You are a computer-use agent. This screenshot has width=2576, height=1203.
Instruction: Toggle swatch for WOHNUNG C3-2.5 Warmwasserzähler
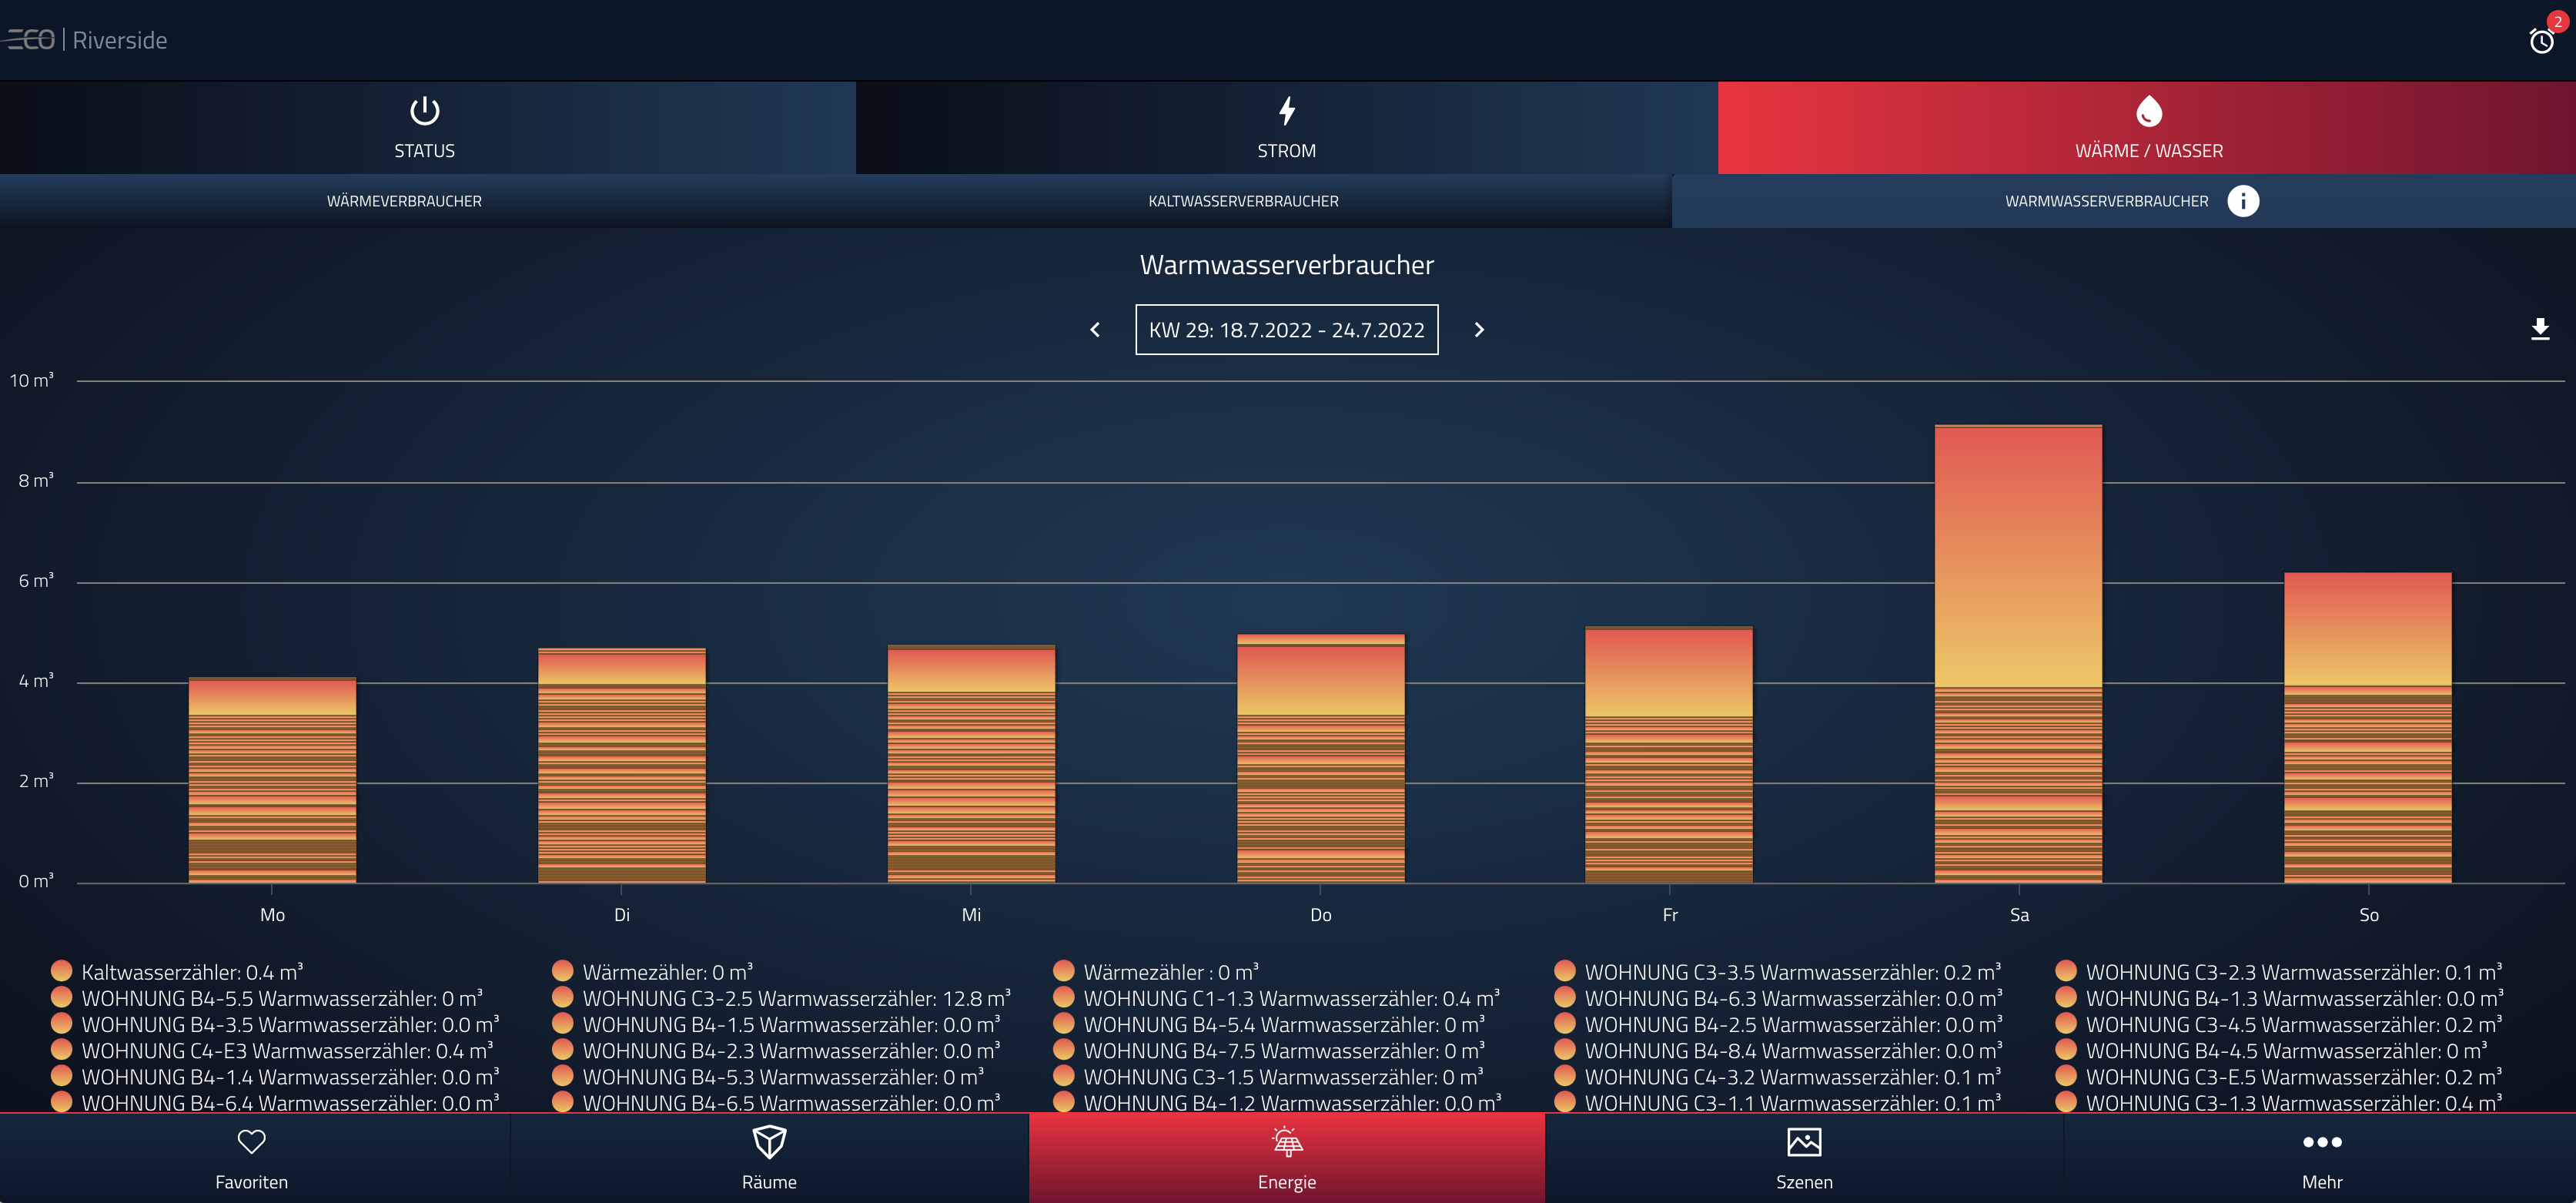click(563, 997)
